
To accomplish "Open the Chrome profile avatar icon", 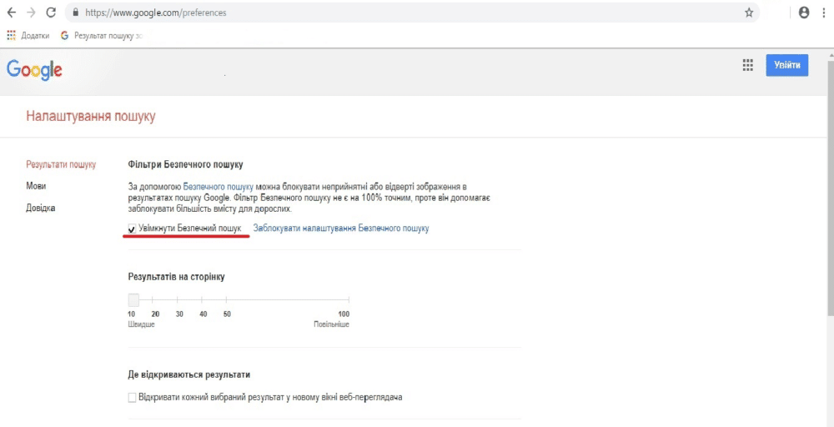I will pos(804,13).
